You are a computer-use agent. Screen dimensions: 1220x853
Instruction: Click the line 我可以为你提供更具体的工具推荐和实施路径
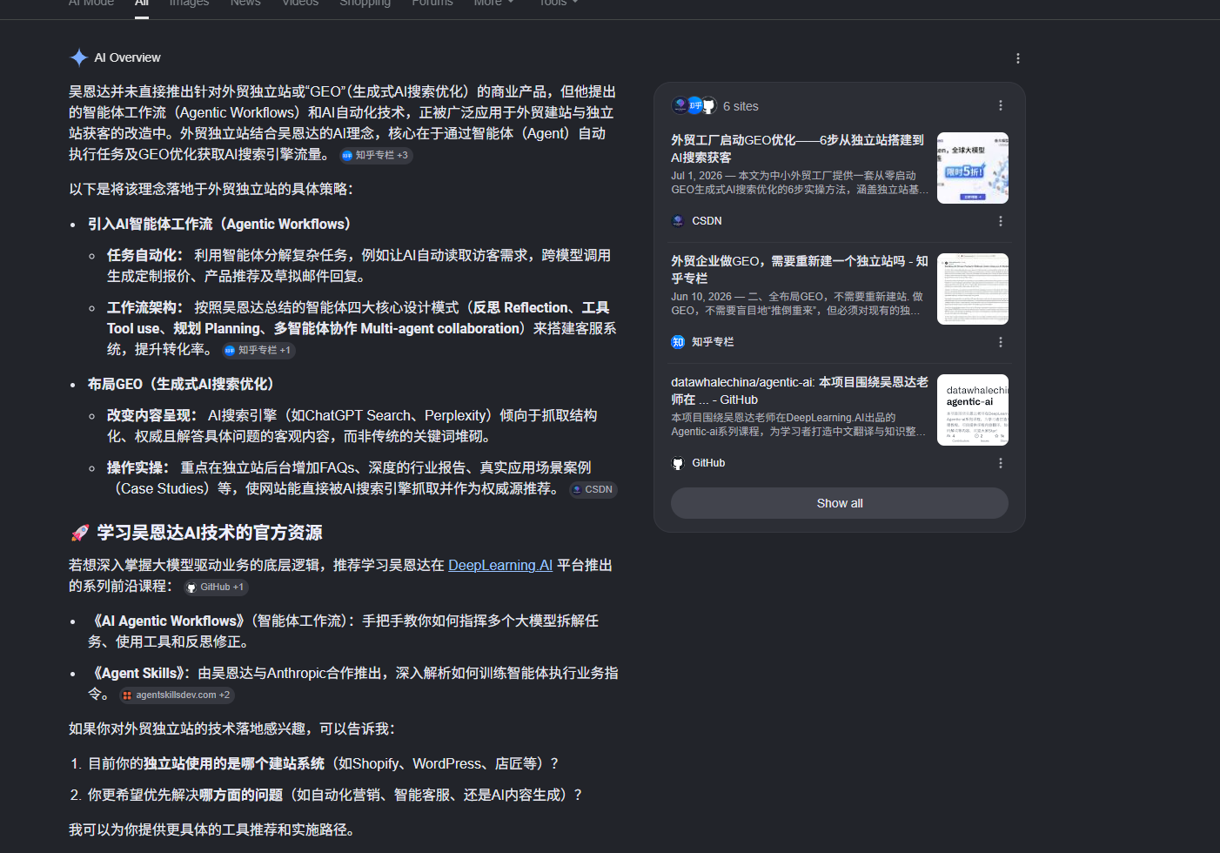pyautogui.click(x=212, y=829)
